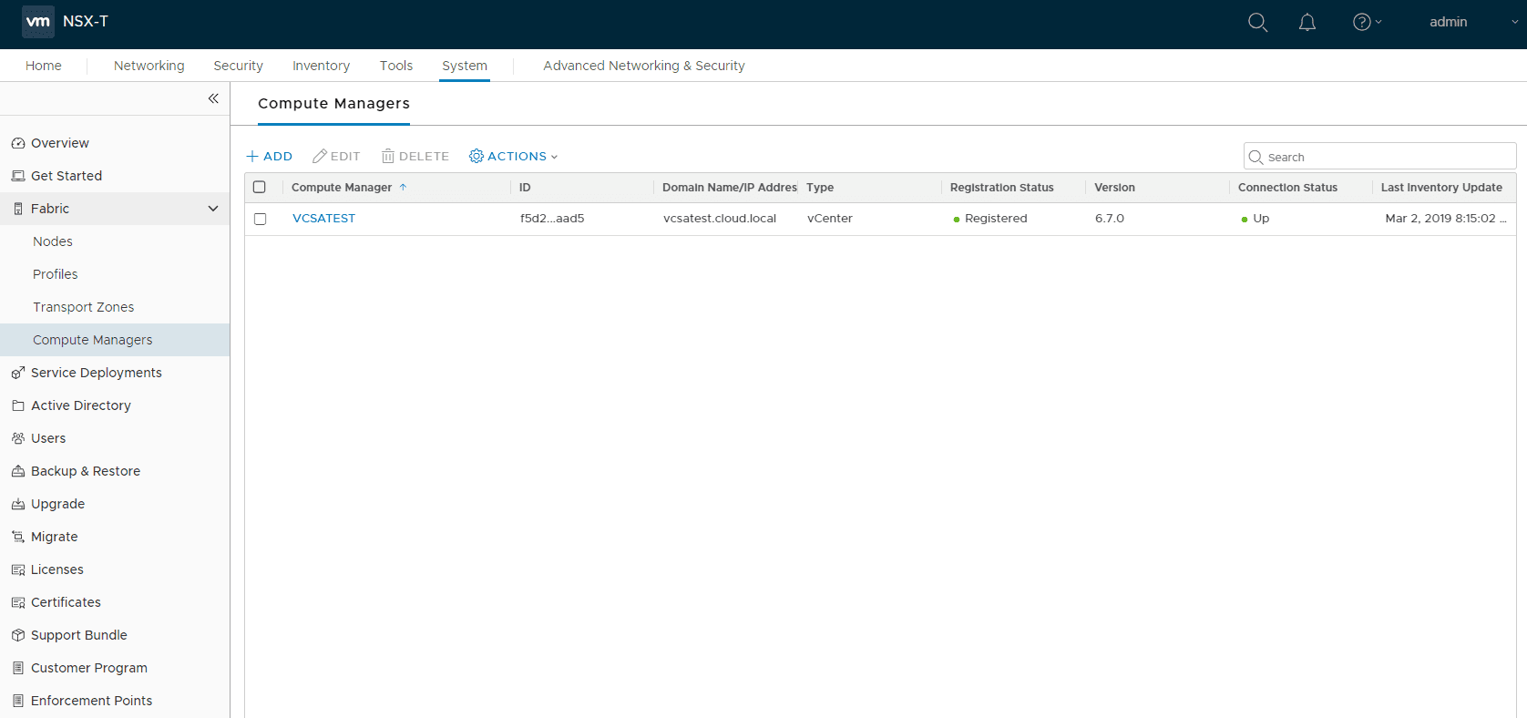Open the ACTIONS gear dropdown
Viewport: 1527px width, 718px height.
[513, 157]
